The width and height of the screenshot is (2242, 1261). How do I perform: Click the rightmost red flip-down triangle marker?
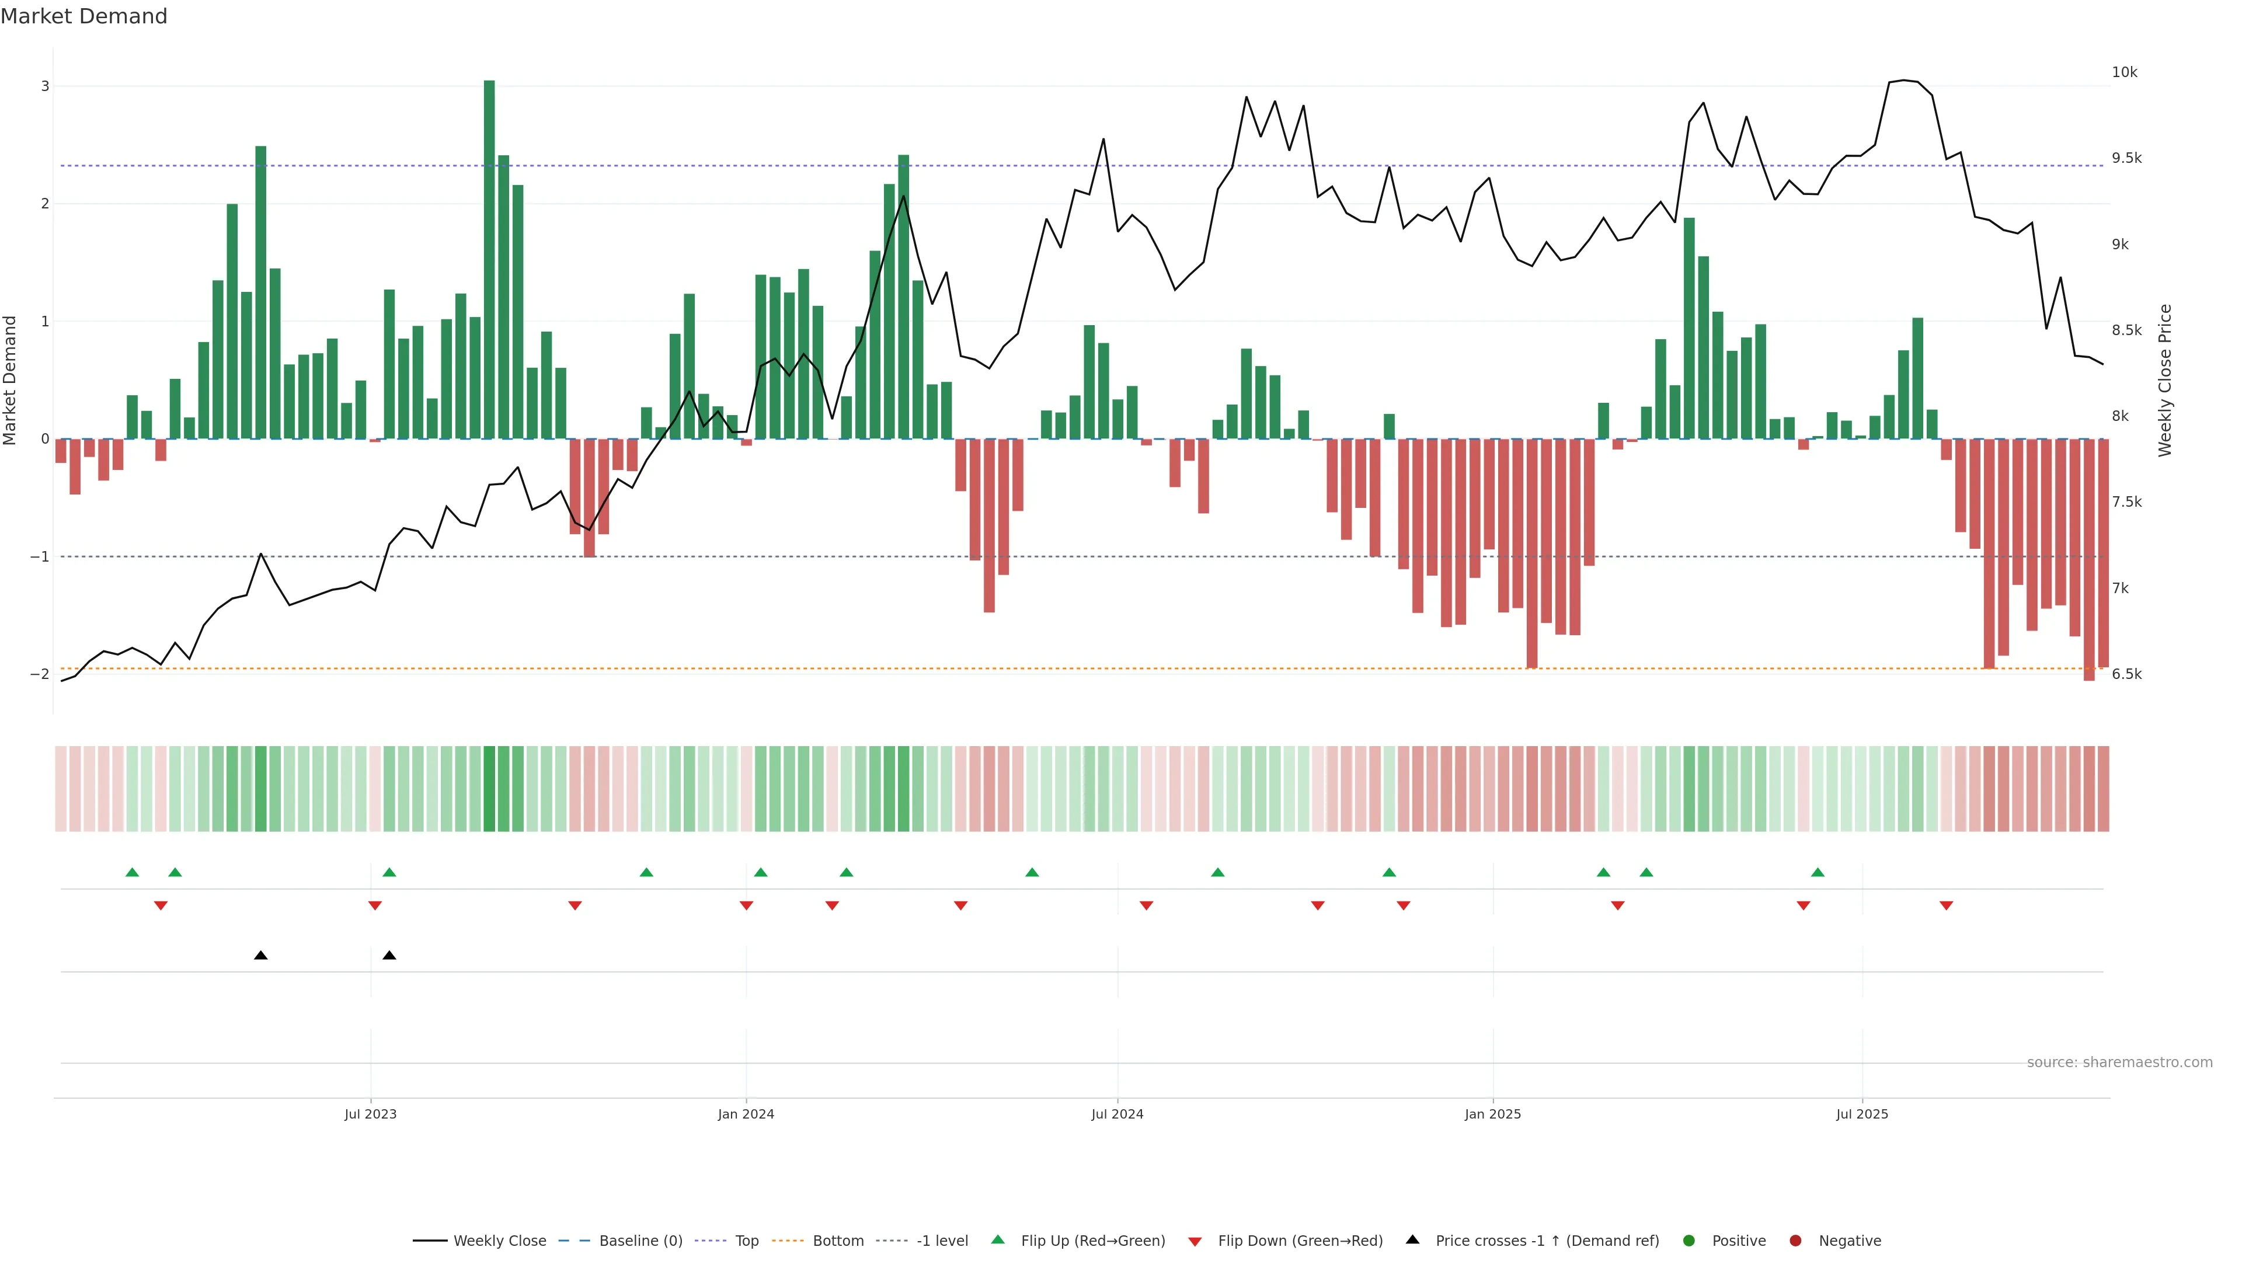pos(1946,906)
